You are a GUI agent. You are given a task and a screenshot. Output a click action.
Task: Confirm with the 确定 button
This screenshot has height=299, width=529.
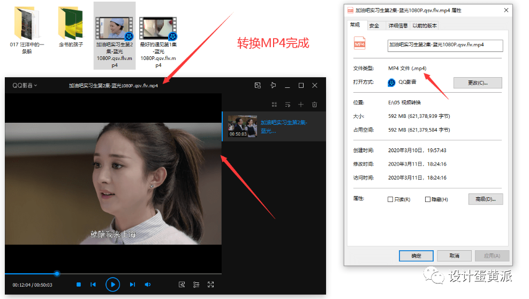coord(417,256)
